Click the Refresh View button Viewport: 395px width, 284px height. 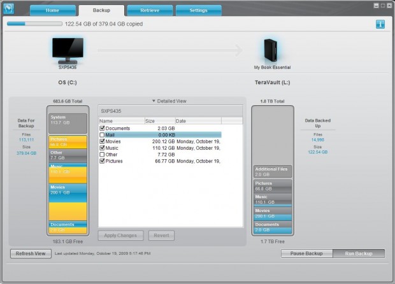click(x=31, y=253)
